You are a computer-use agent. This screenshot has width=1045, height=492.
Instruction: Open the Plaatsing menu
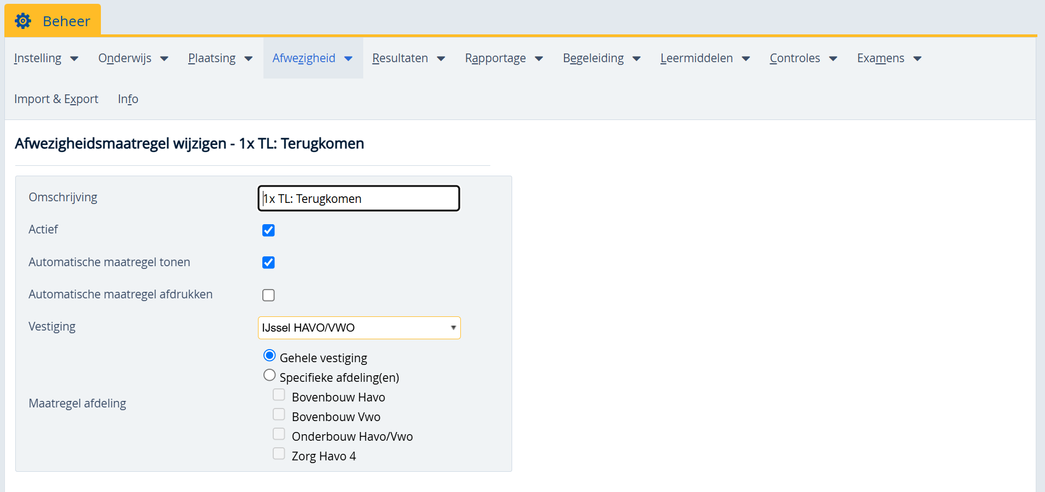(220, 58)
